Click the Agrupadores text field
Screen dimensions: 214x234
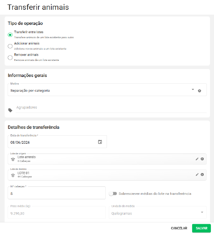(x=111, y=109)
